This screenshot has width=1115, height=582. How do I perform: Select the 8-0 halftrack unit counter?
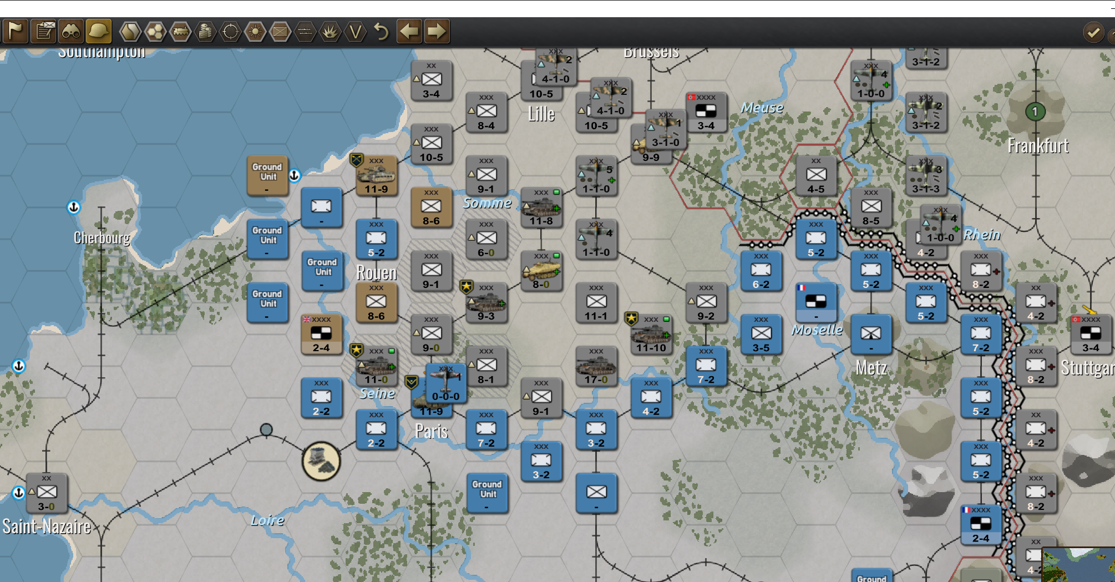click(x=541, y=271)
